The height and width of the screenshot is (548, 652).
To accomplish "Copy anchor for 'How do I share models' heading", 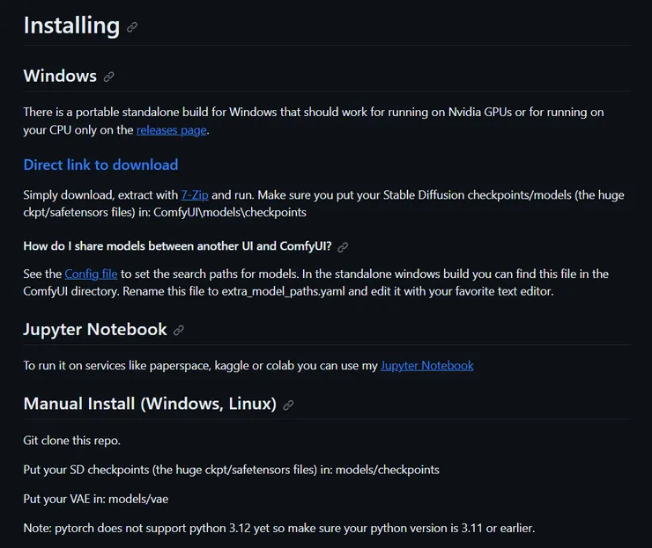I will pos(343,247).
